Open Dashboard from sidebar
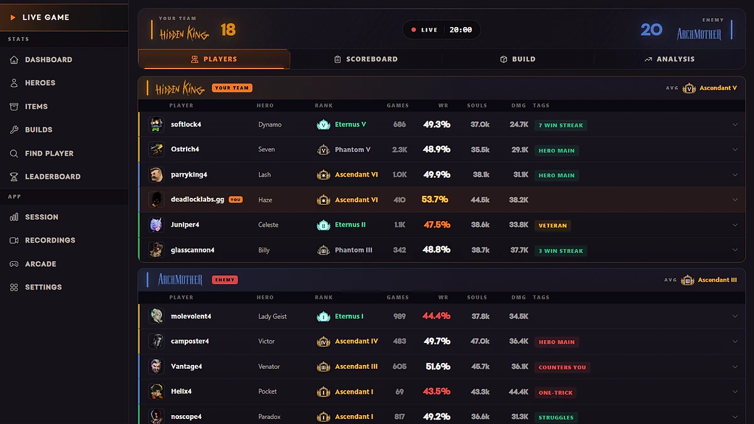 (64, 60)
